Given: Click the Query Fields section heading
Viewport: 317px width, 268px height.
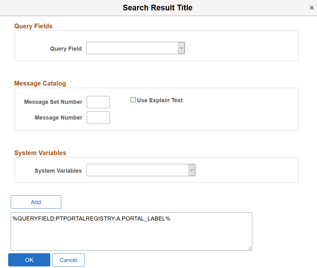Looking at the screenshot, I should [33, 26].
